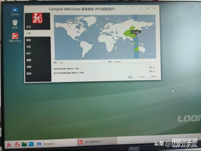Viewport: 201px width, 151px height.
Task: Open the terminal icon in taskbar
Action: pos(31,144)
